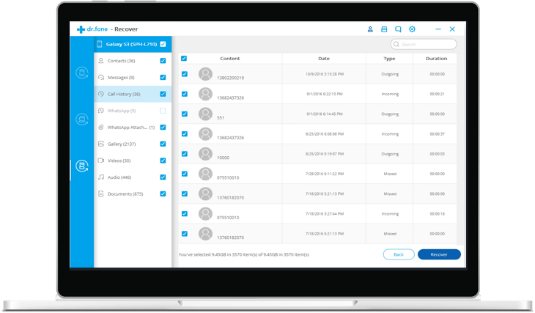Select the duration 00:00:37 cell
Image resolution: width=535 pixels, height=313 pixels.
click(x=437, y=134)
